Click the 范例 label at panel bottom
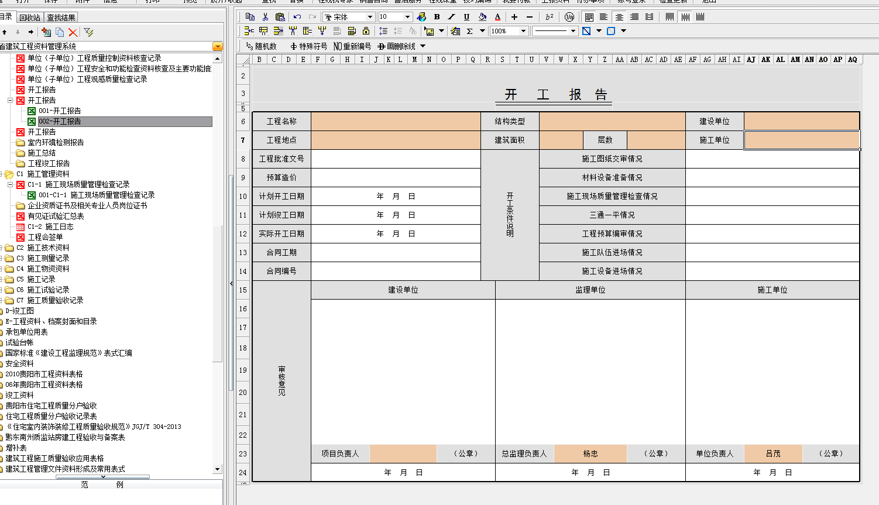This screenshot has height=505, width=879. pos(102,485)
